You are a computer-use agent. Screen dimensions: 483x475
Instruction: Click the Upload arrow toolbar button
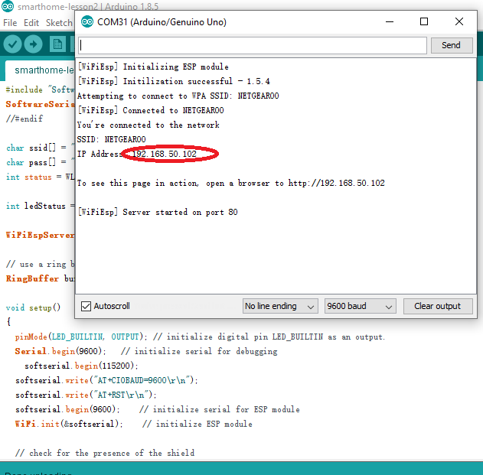click(33, 44)
